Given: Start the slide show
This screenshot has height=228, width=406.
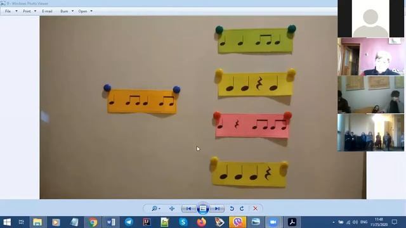Looking at the screenshot, I should click(x=203, y=208).
